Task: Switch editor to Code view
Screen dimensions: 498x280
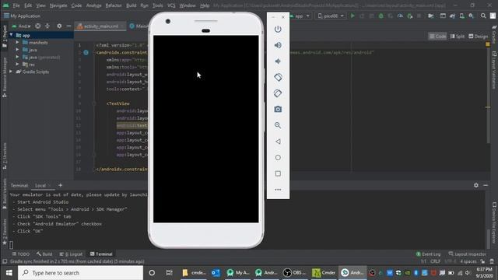Action: click(x=437, y=37)
